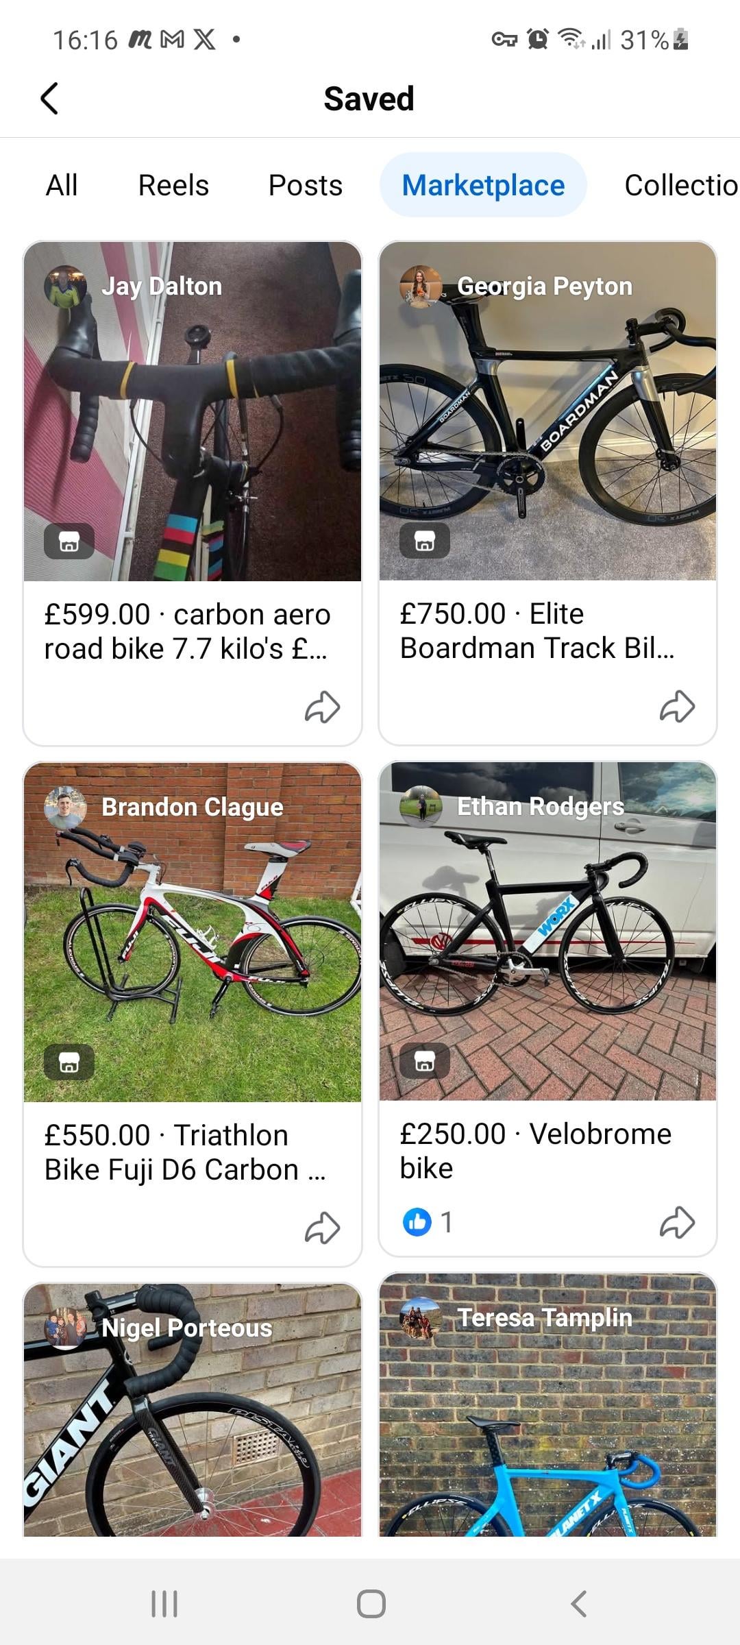This screenshot has height=1645, width=740.
Task: Tap the like icon on Velobrome bike
Action: pos(417,1221)
